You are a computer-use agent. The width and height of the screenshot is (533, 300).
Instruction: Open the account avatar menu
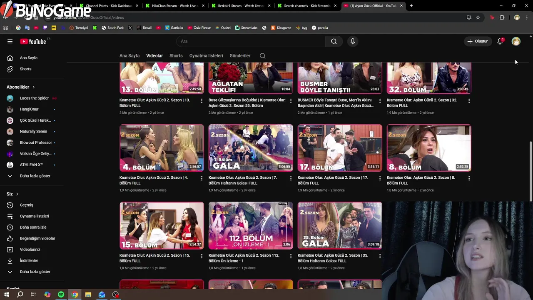click(516, 41)
